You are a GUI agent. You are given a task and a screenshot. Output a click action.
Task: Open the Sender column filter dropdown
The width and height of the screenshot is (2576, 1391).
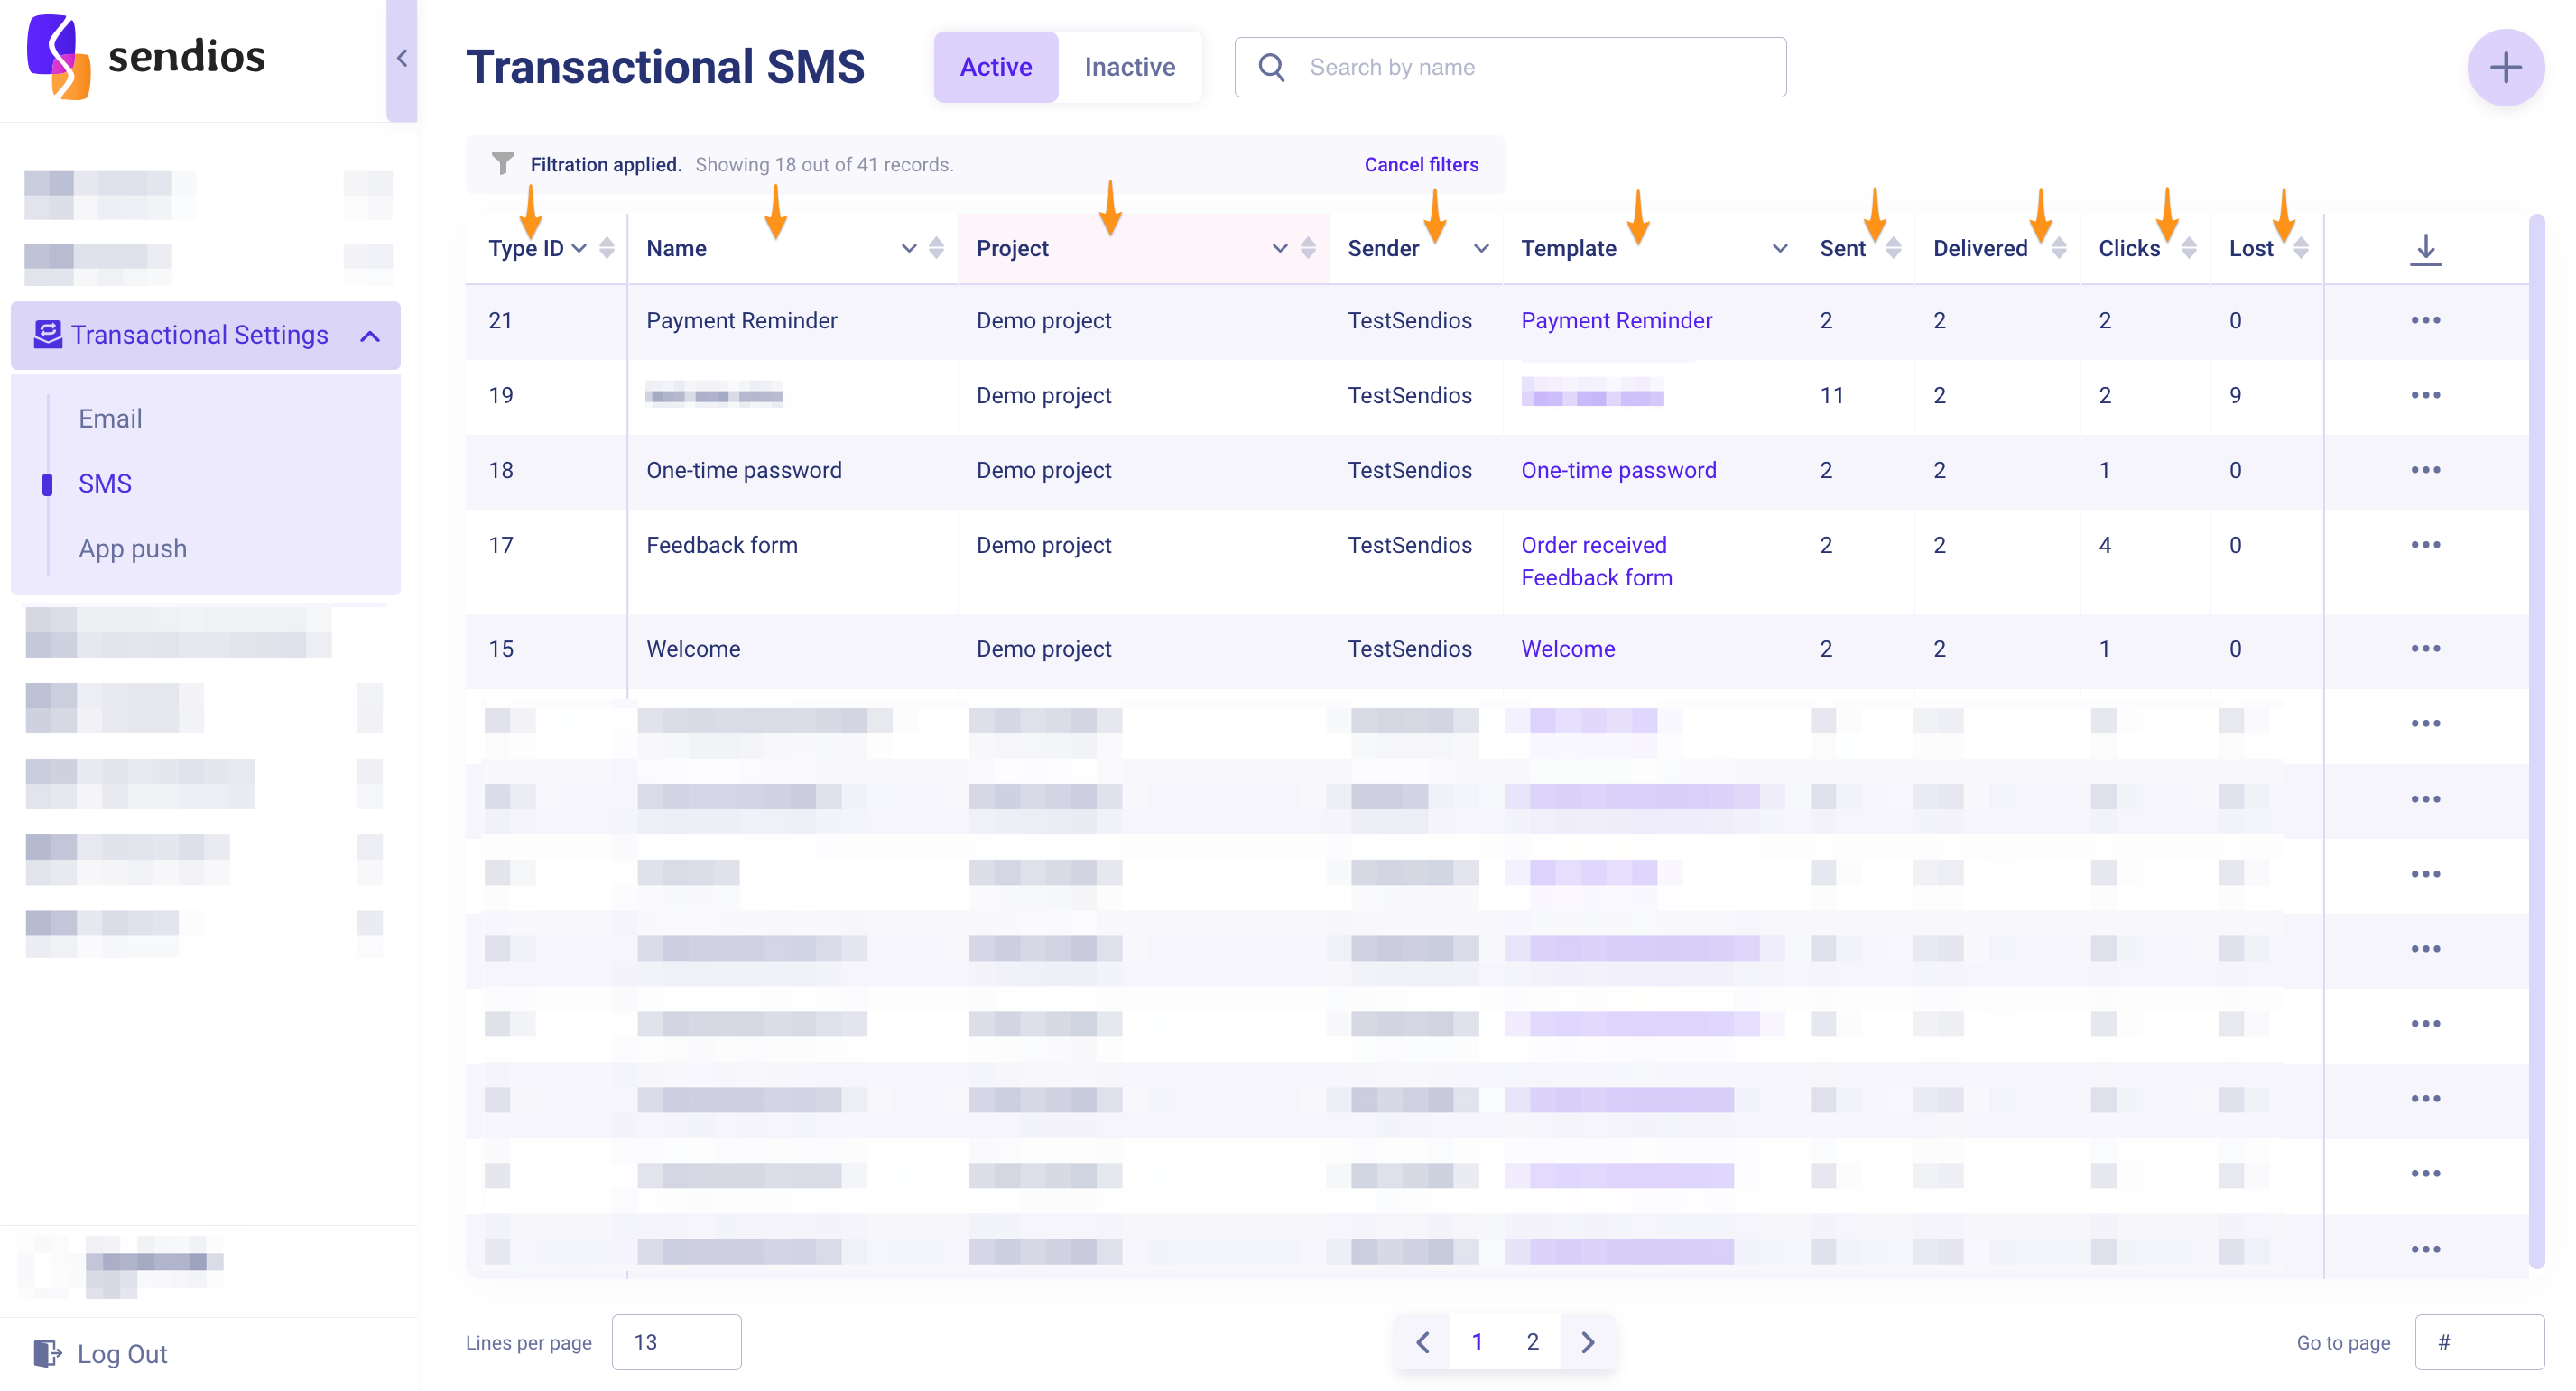point(1481,249)
